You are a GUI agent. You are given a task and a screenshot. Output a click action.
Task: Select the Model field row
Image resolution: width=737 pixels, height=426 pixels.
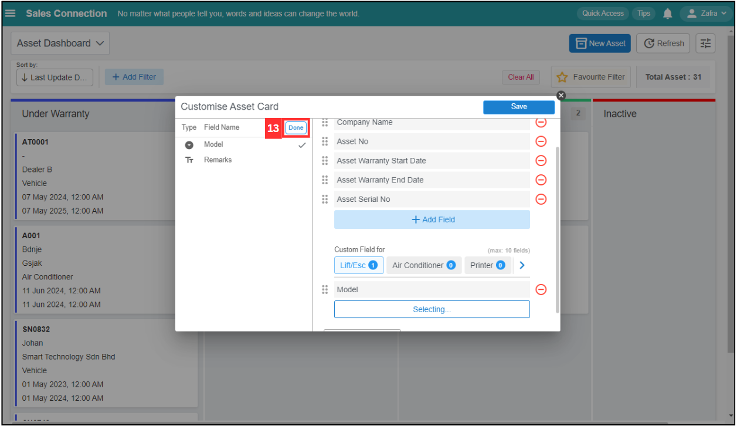pyautogui.click(x=244, y=145)
